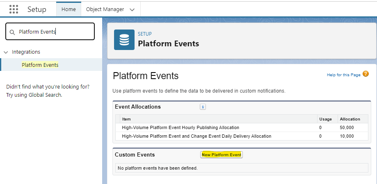Image resolution: width=377 pixels, height=184 pixels.
Task: Click the Event Allocations section heading
Action: click(138, 107)
